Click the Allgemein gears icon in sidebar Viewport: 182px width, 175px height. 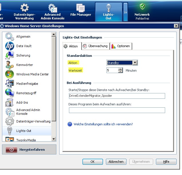(x=9, y=37)
